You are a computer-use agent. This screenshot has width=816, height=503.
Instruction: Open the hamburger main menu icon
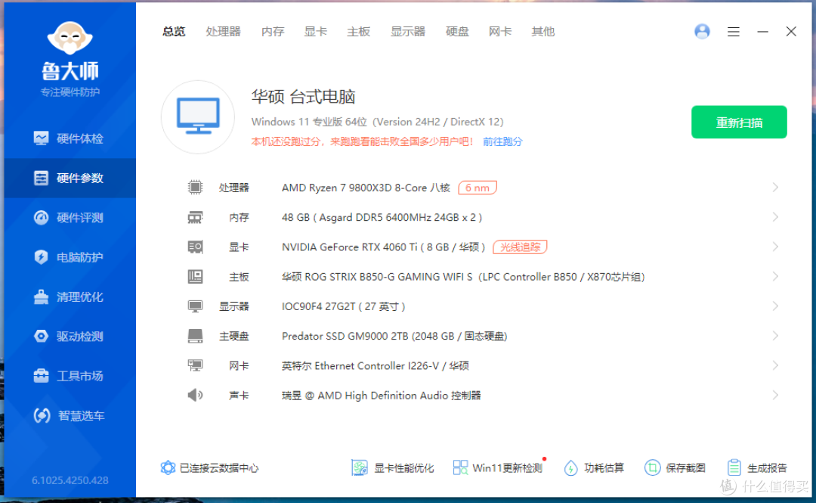(x=733, y=32)
